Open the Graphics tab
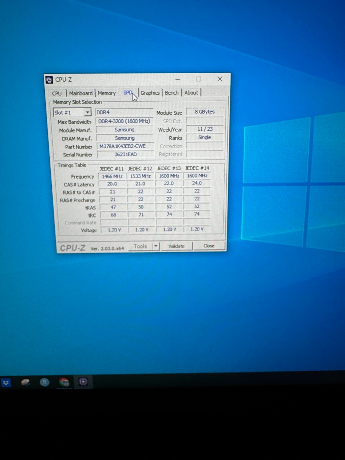The image size is (345, 460). tap(150, 93)
